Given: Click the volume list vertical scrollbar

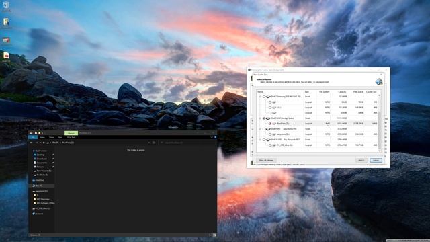Looking at the screenshot, I should coord(380,124).
